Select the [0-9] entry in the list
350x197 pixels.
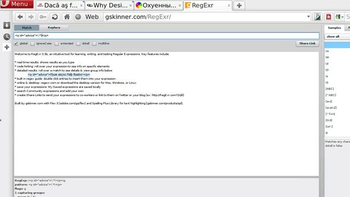337,120
